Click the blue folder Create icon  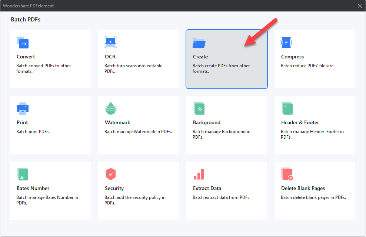coord(199,43)
